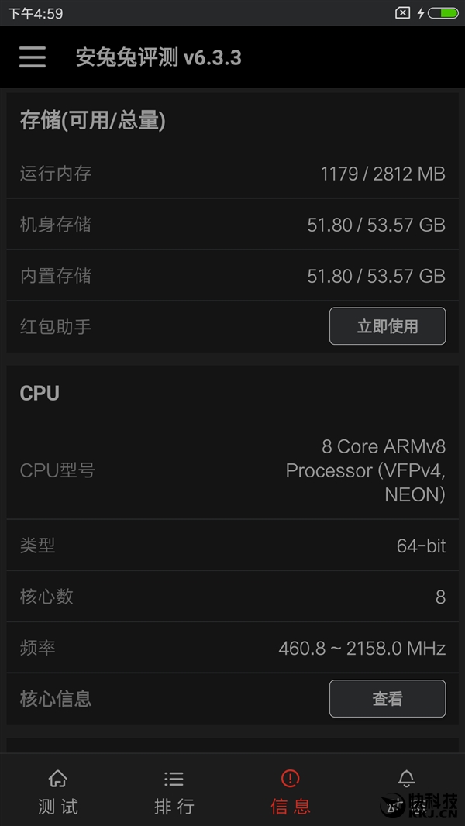Tap the 频率 frequency row
The width and height of the screenshot is (465, 826).
232,648
